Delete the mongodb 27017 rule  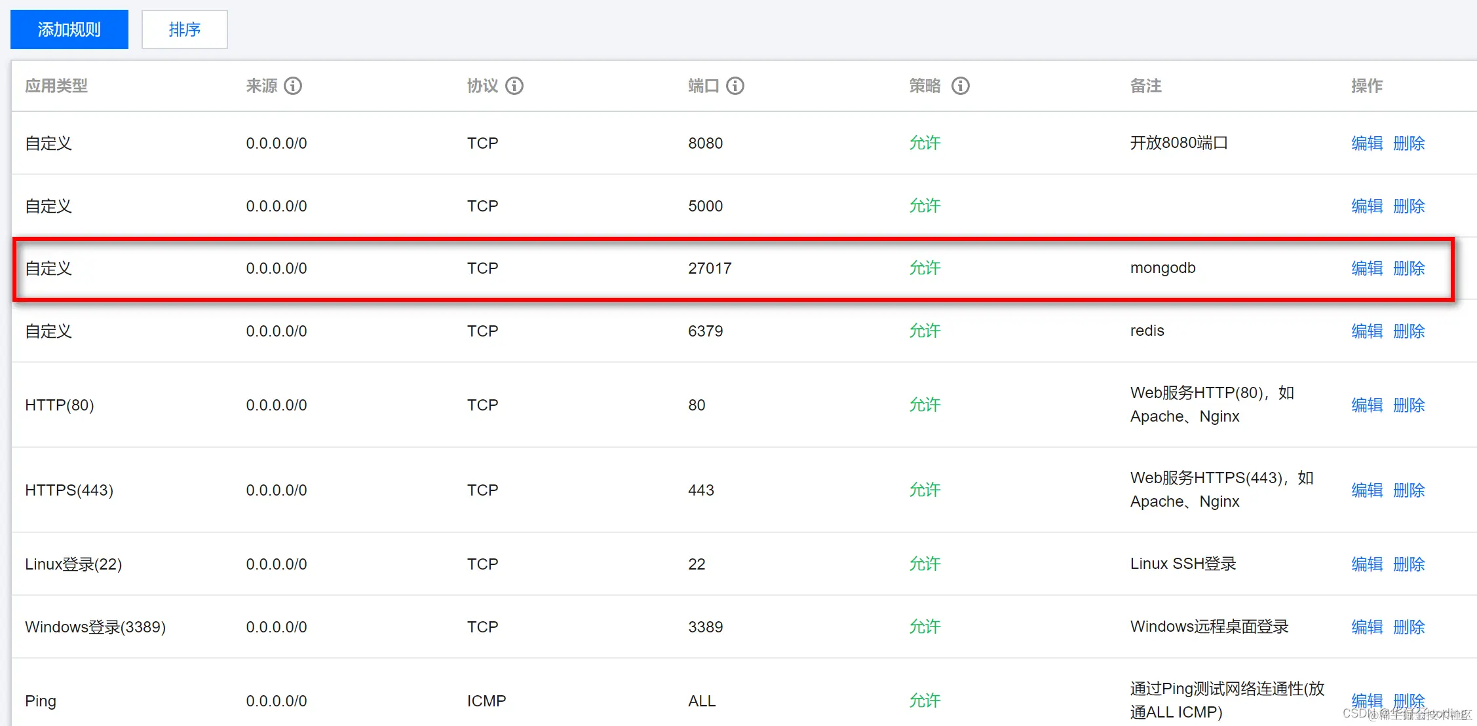tap(1408, 268)
